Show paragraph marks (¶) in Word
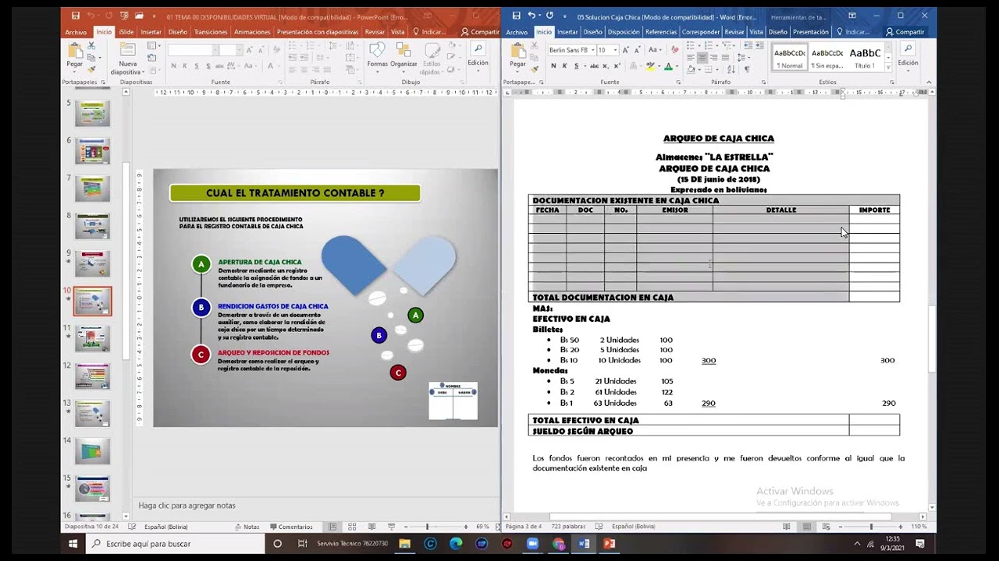The height and width of the screenshot is (561, 999). point(747,69)
